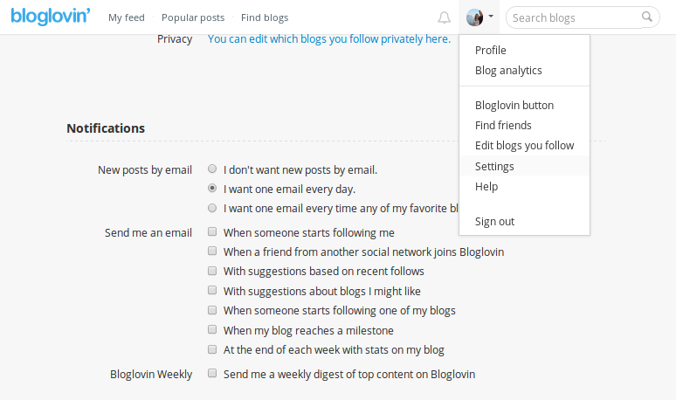The width and height of the screenshot is (676, 400).
Task: Click the Bloglovin' logo
Action: 51,17
